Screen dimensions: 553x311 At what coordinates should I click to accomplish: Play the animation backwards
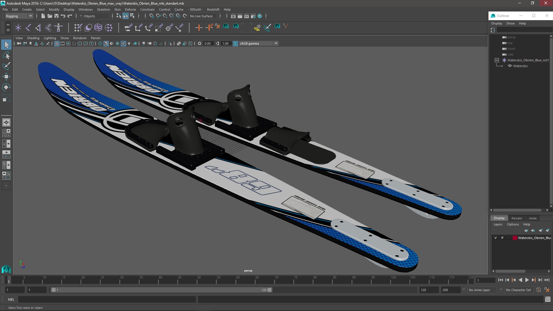(x=520, y=280)
